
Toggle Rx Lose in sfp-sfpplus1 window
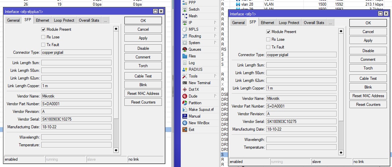tap(44, 37)
